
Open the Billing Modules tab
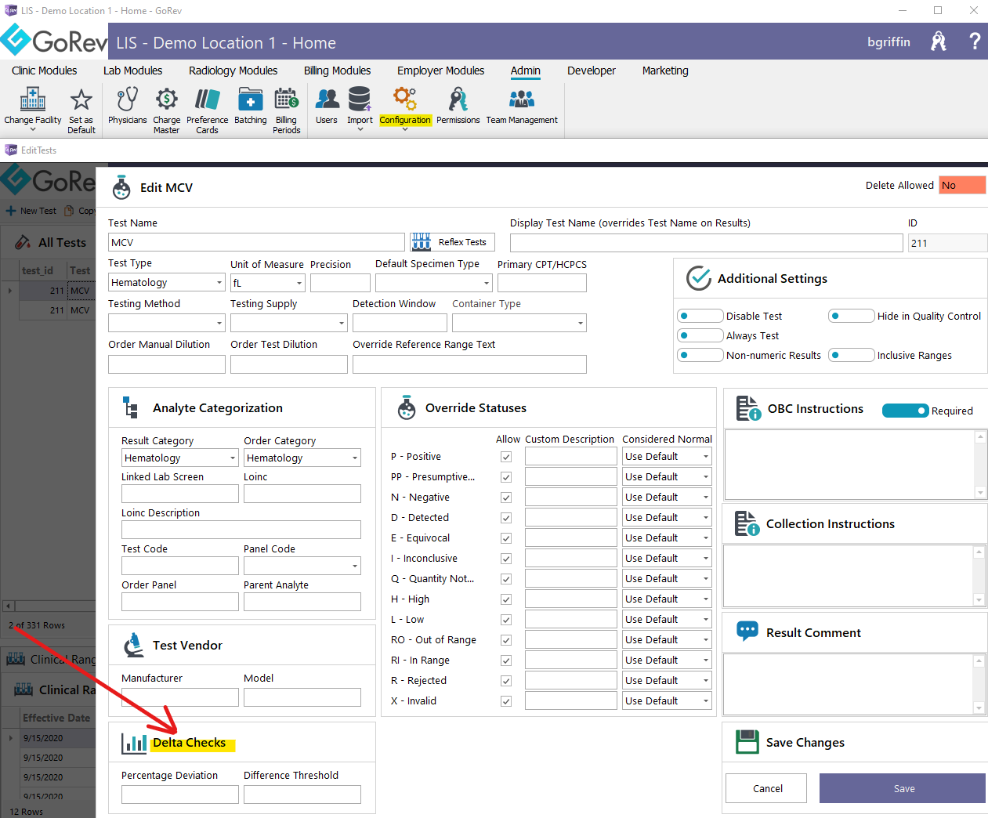click(338, 71)
